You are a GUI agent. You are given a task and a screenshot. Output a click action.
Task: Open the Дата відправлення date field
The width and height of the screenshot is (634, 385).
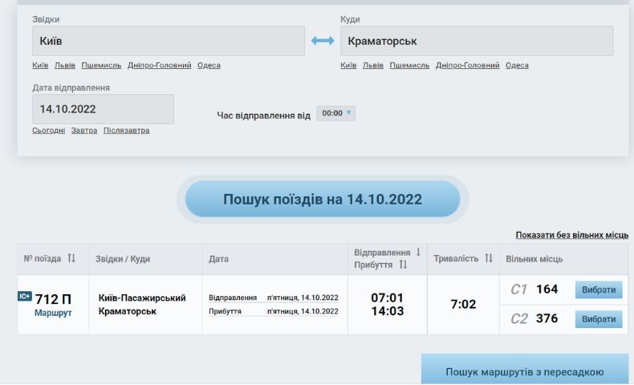103,109
